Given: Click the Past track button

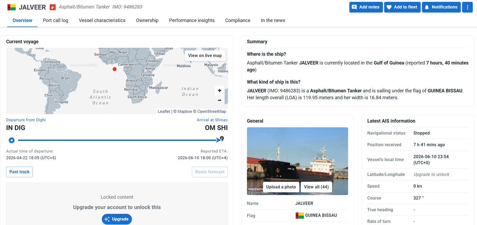Looking at the screenshot, I should tap(19, 172).
